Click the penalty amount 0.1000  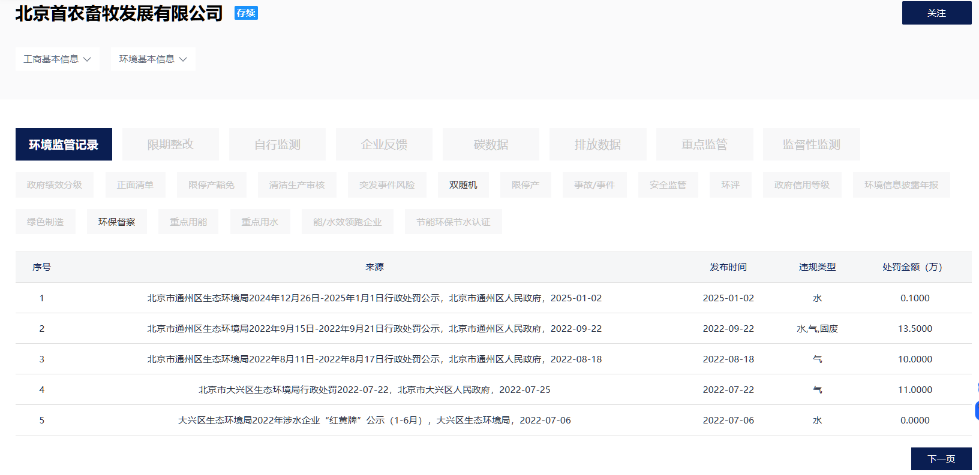point(915,298)
